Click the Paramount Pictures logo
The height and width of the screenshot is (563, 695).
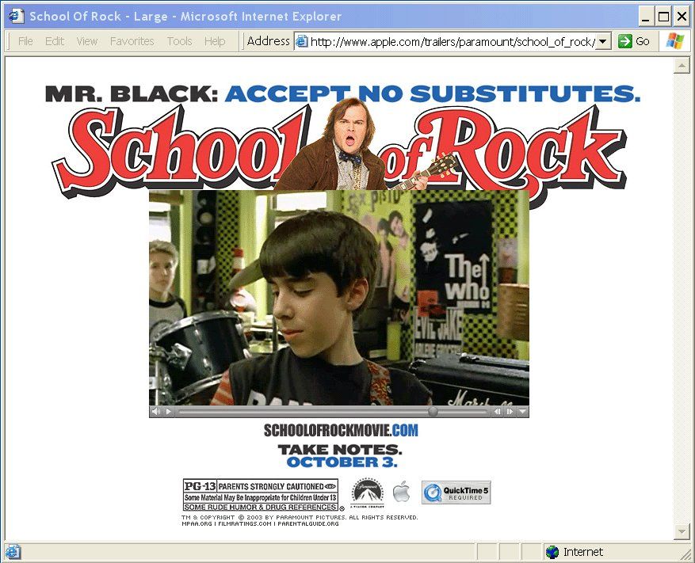pos(367,492)
